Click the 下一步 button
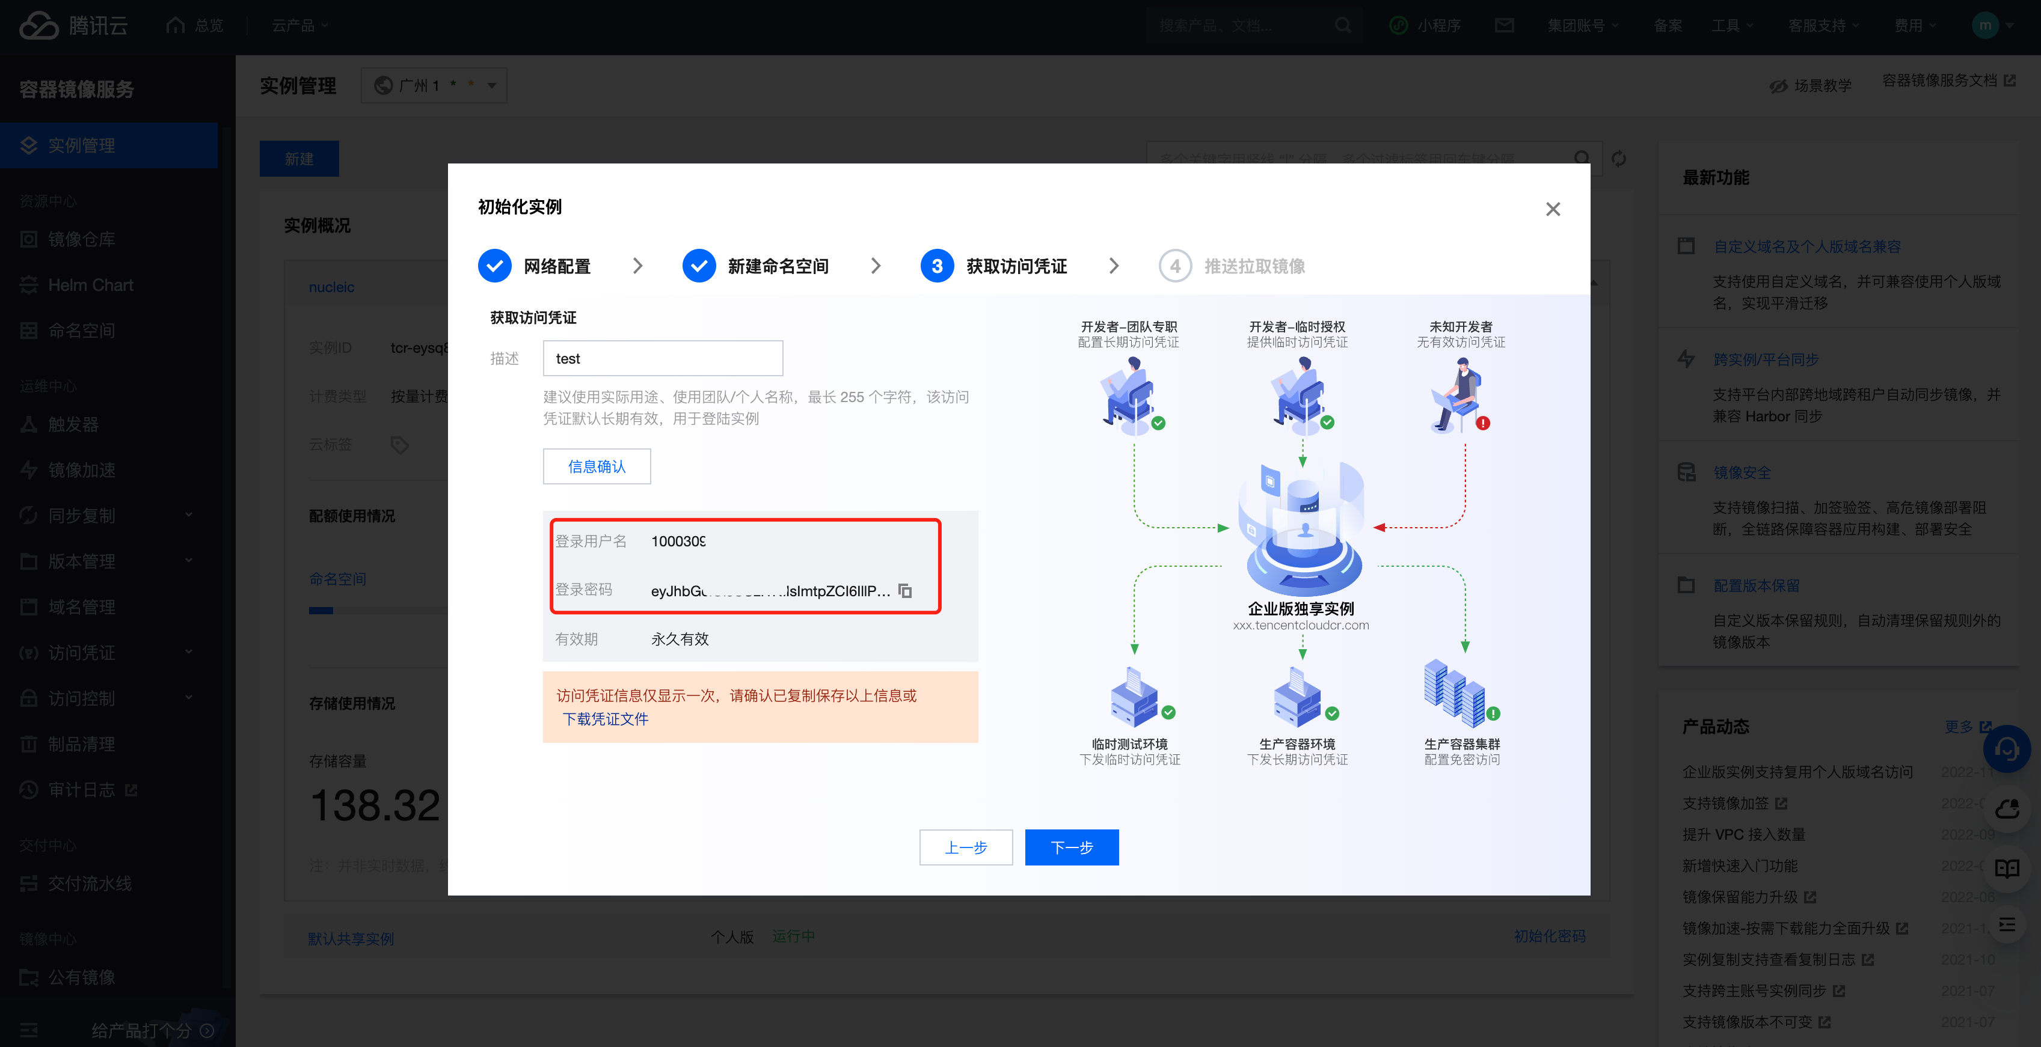 pyautogui.click(x=1071, y=847)
